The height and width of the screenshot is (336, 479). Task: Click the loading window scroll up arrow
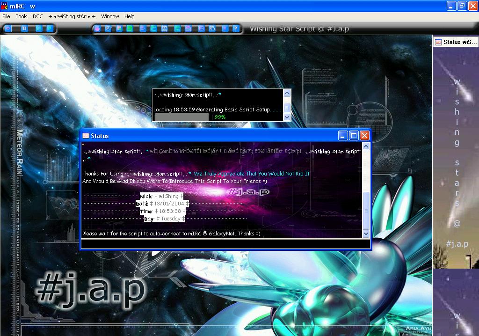287,93
